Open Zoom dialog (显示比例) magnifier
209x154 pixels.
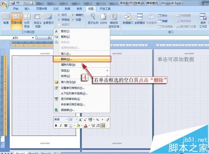pos(93,18)
